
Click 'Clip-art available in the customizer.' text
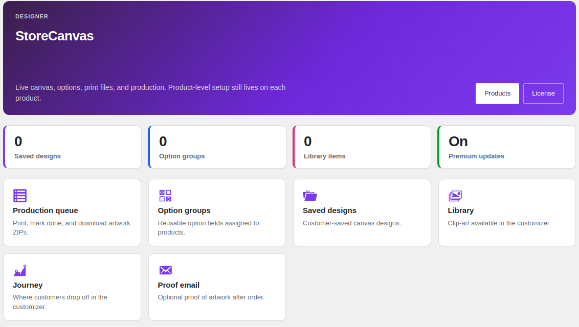[499, 223]
